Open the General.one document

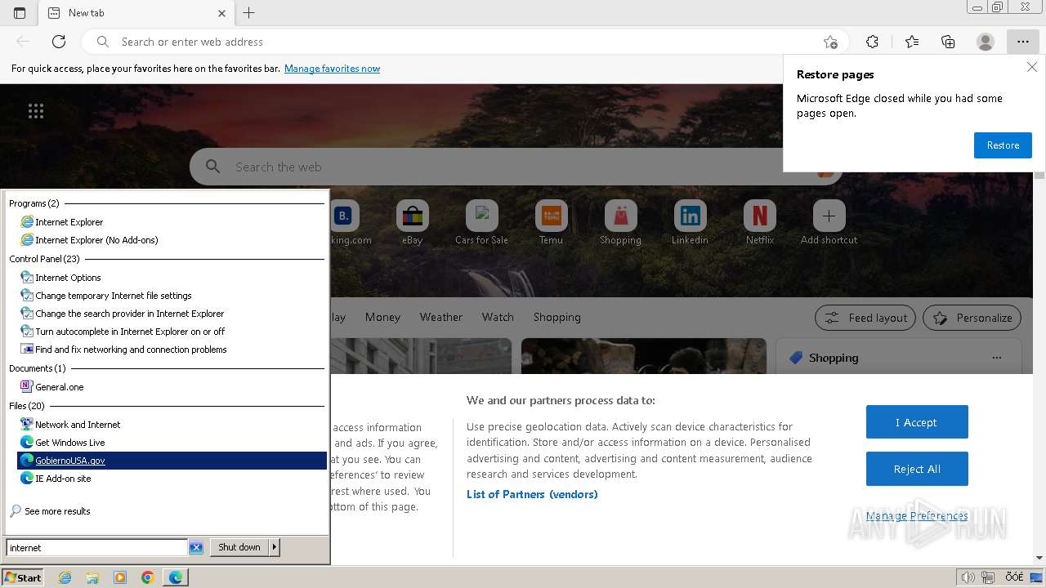(x=172, y=387)
